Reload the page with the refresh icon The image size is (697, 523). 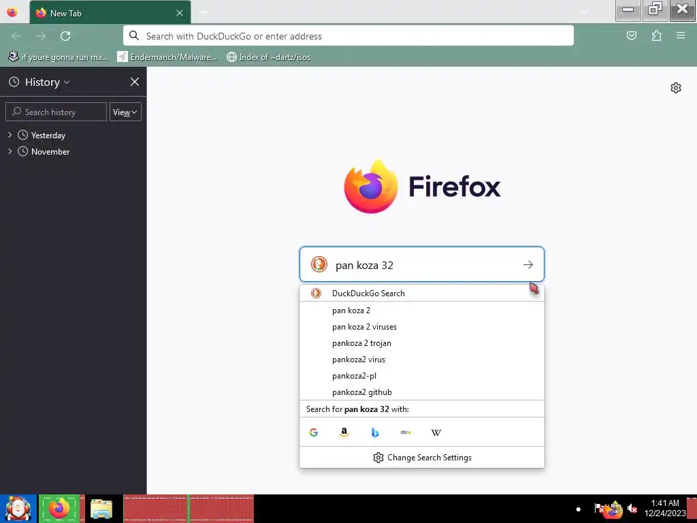coord(65,36)
